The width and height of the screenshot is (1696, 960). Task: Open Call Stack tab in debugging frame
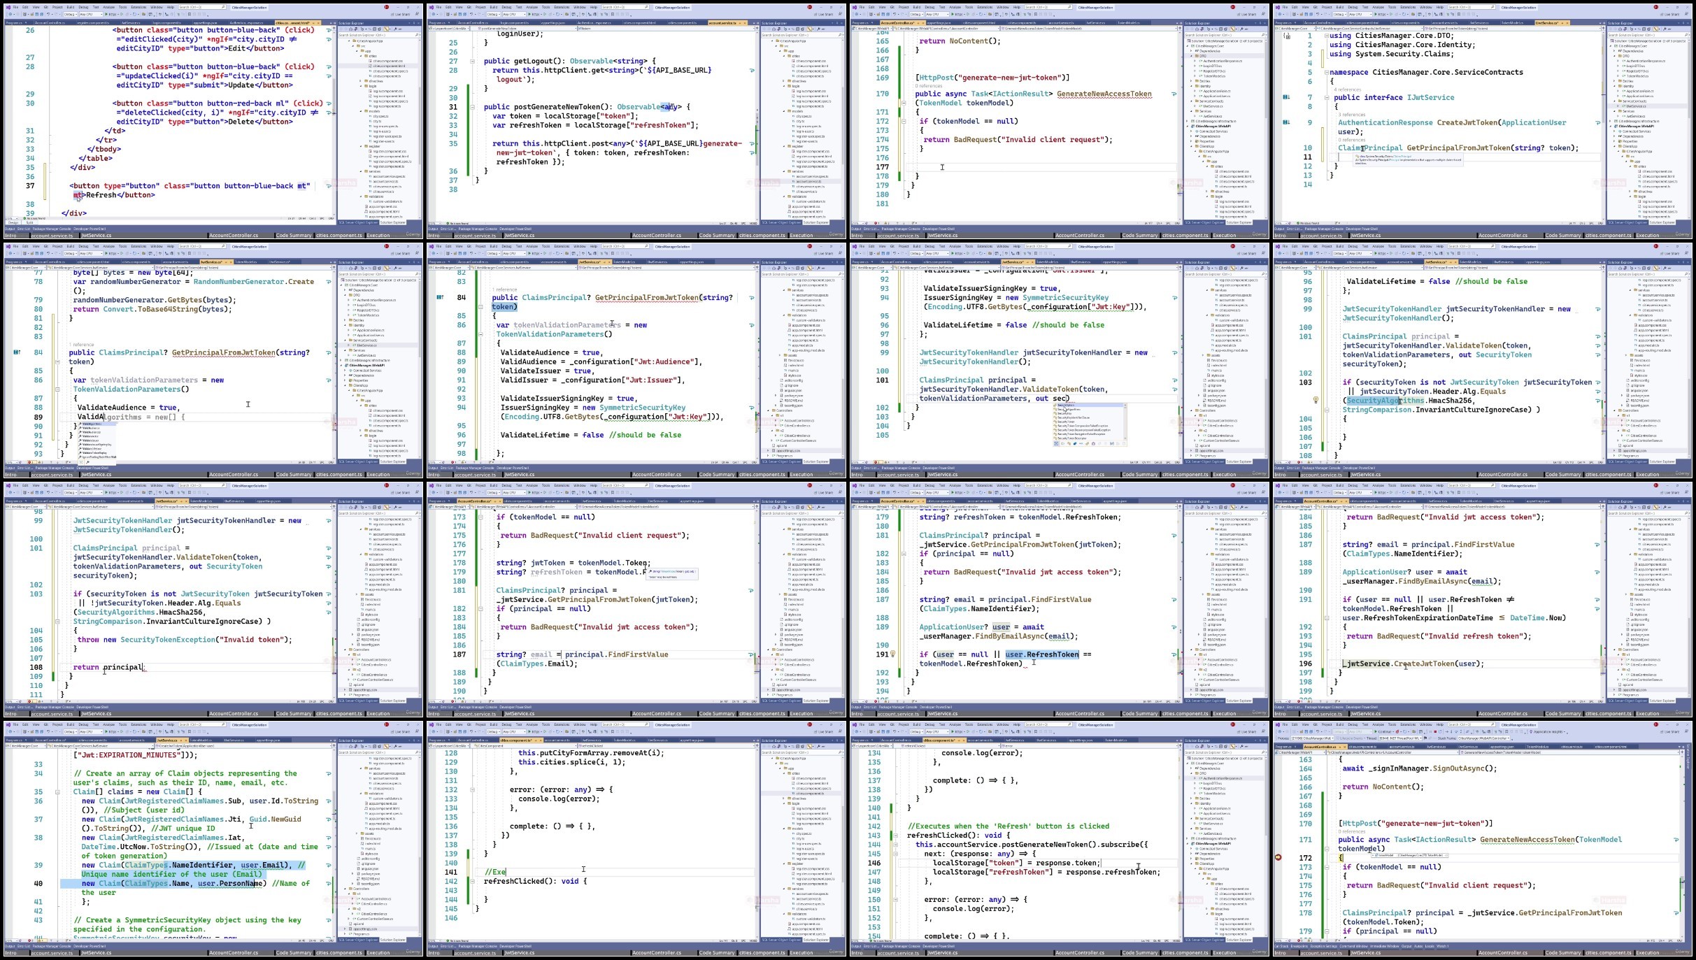click(x=1281, y=946)
